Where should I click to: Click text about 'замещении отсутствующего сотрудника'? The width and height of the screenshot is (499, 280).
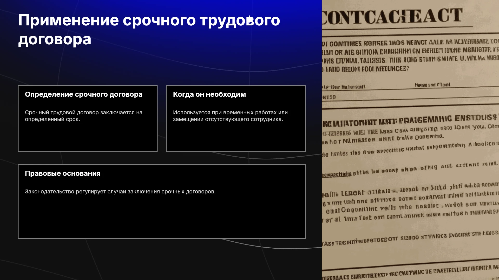click(x=228, y=119)
